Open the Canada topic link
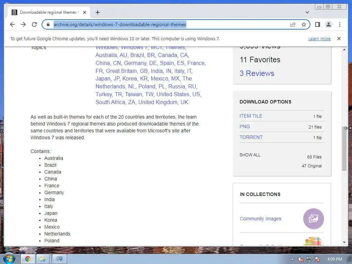Screen dimensions: 352x264 pyautogui.click(x=167, y=55)
